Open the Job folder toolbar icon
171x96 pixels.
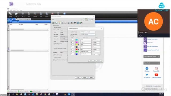pos(16,14)
